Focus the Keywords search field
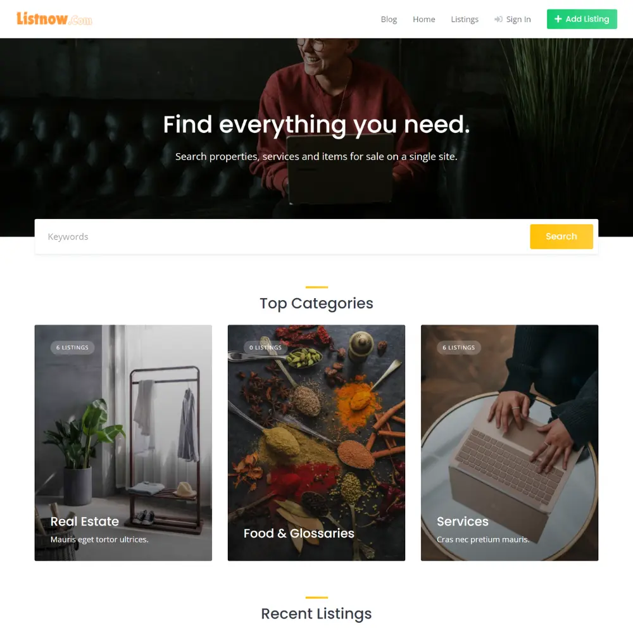This screenshot has height=633, width=633. tap(282, 237)
